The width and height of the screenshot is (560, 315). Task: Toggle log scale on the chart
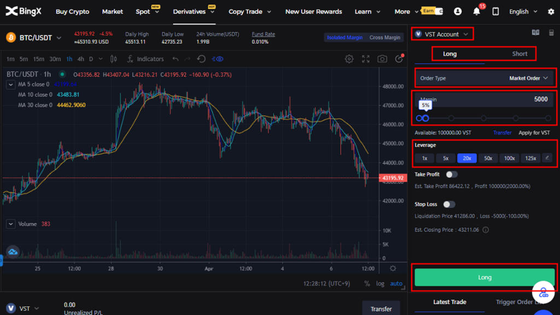coord(380,284)
